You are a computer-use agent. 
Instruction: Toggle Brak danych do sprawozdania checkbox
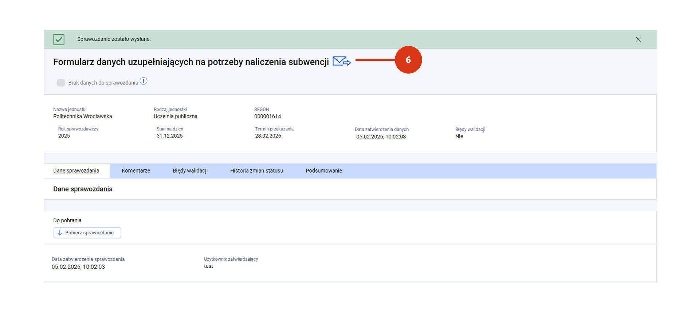pyautogui.click(x=61, y=83)
